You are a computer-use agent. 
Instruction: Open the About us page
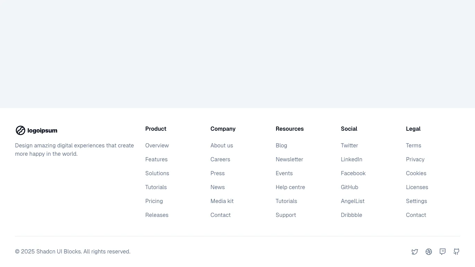[x=222, y=145]
